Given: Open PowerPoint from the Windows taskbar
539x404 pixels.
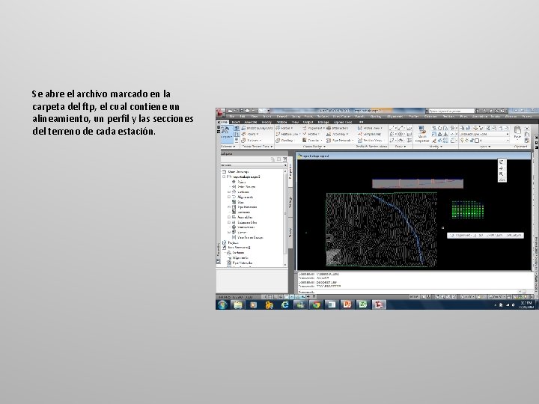Looking at the screenshot, I should pyautogui.click(x=347, y=304).
